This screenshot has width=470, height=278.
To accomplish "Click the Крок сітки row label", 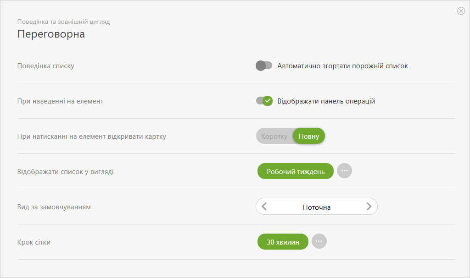I will pos(34,242).
